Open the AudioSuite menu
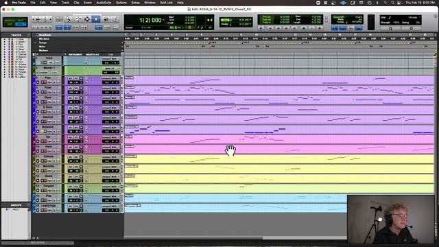439x247 pixels. click(x=104, y=3)
